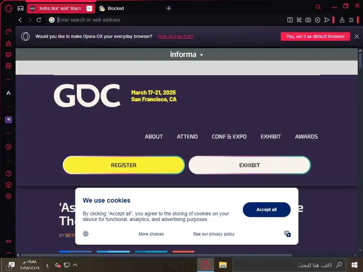Open the CONF & EXPO menu

(229, 136)
